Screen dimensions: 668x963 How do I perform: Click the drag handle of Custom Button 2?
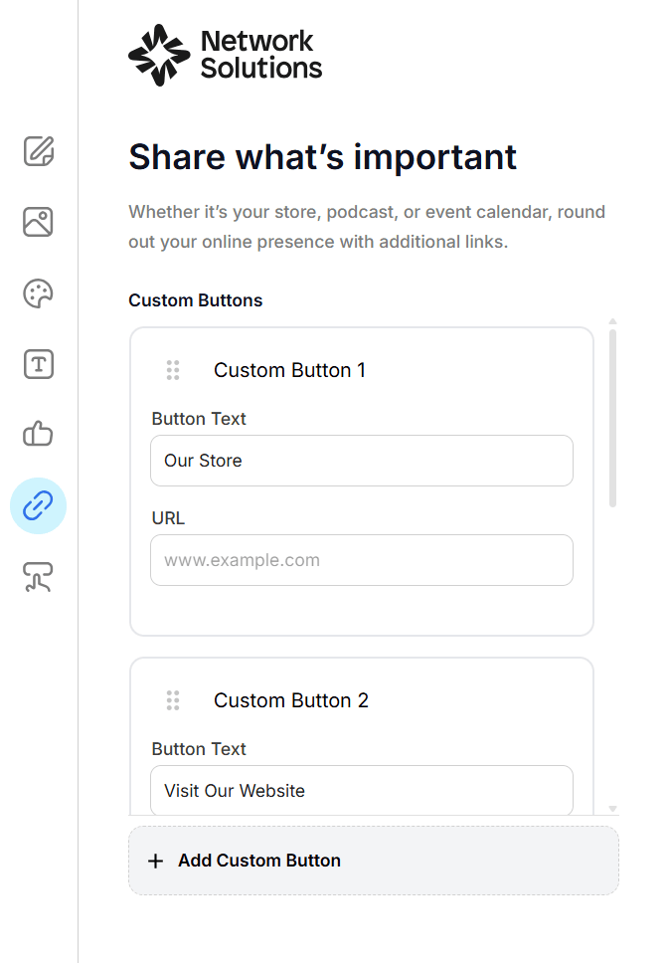pos(173,700)
